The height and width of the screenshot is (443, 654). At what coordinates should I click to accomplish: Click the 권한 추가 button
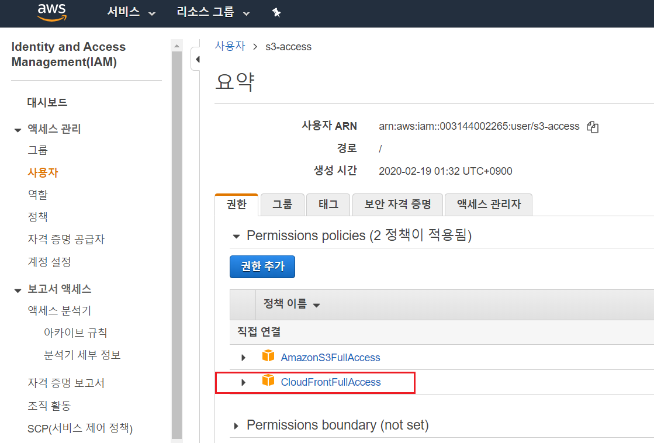click(262, 267)
